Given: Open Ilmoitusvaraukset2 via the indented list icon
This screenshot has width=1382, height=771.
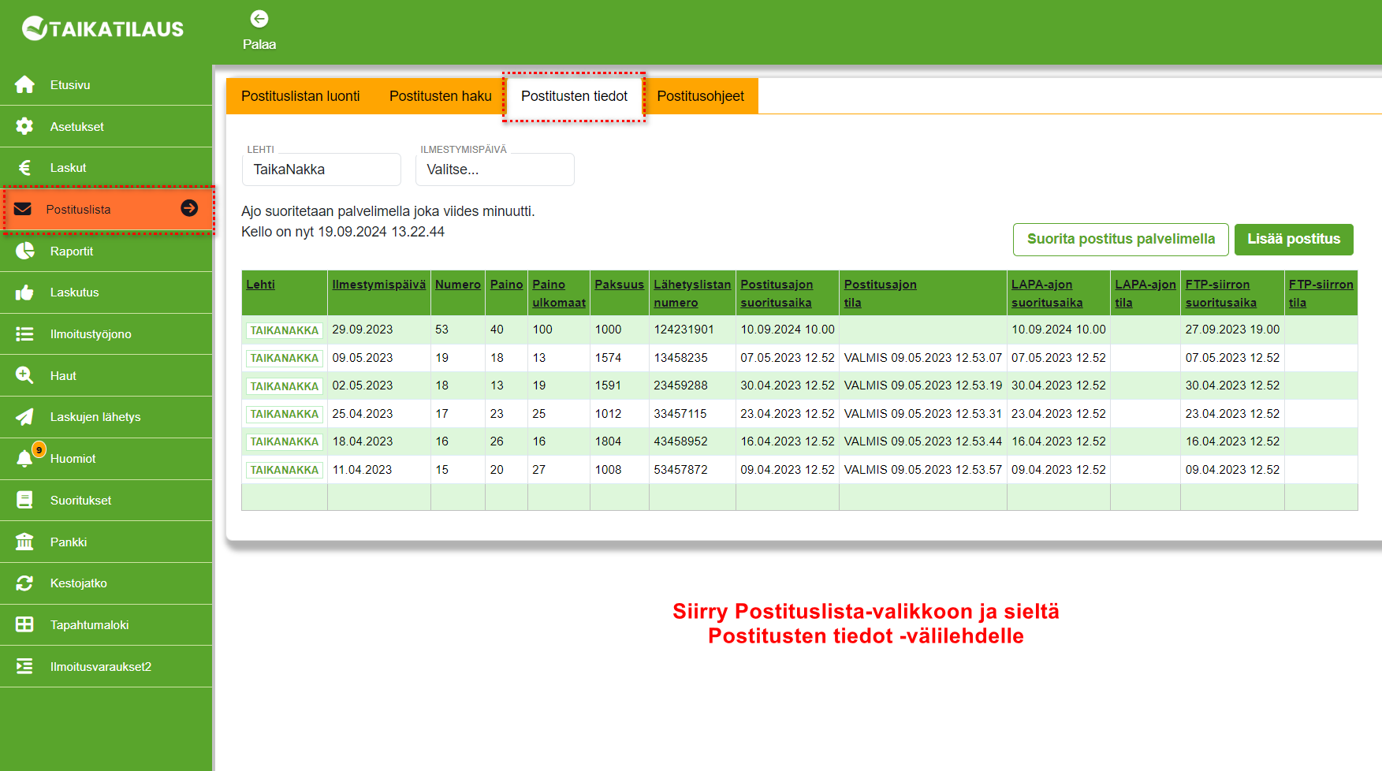Looking at the screenshot, I should click(x=24, y=666).
